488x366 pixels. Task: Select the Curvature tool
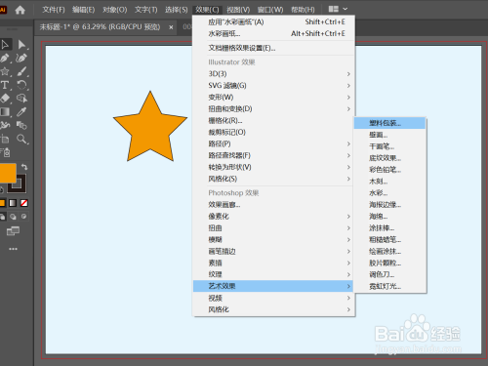coord(21,59)
